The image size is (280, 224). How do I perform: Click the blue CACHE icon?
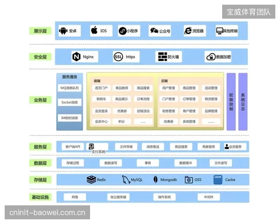[x=217, y=180]
